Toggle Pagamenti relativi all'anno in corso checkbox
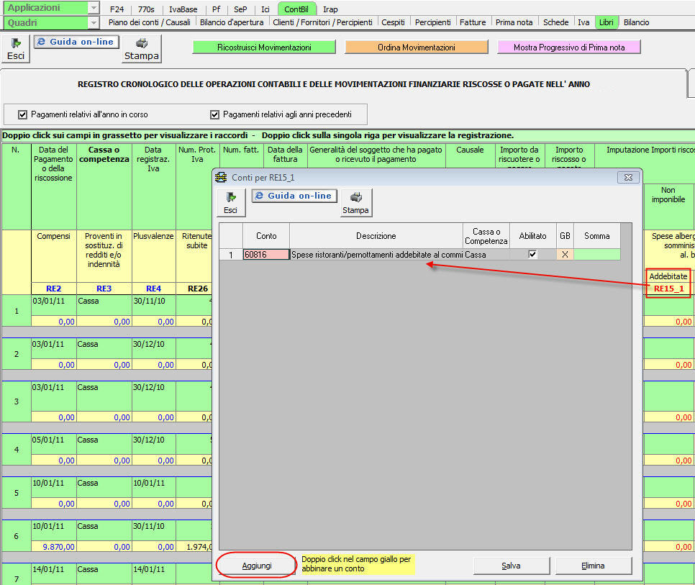This screenshot has width=695, height=585. point(22,115)
